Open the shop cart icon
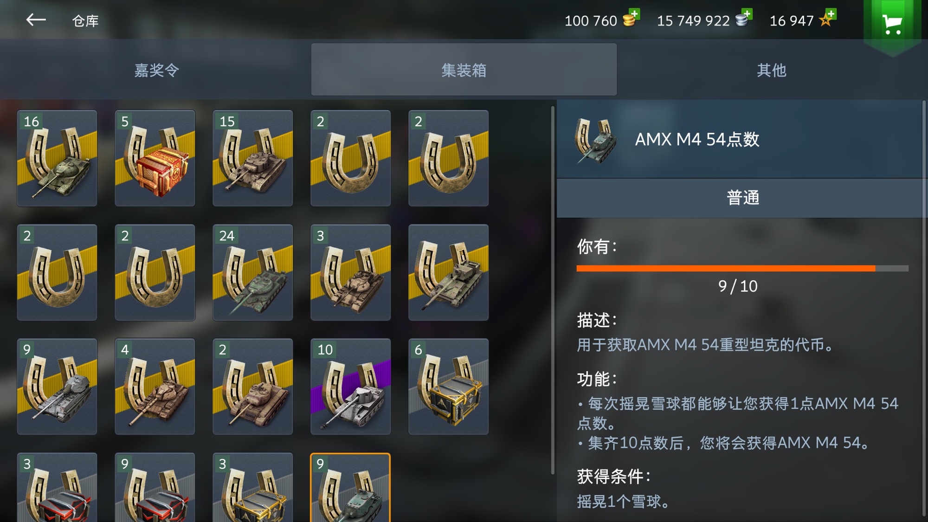The height and width of the screenshot is (522, 928). [892, 23]
